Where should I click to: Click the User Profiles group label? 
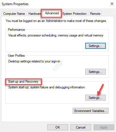[16, 56]
